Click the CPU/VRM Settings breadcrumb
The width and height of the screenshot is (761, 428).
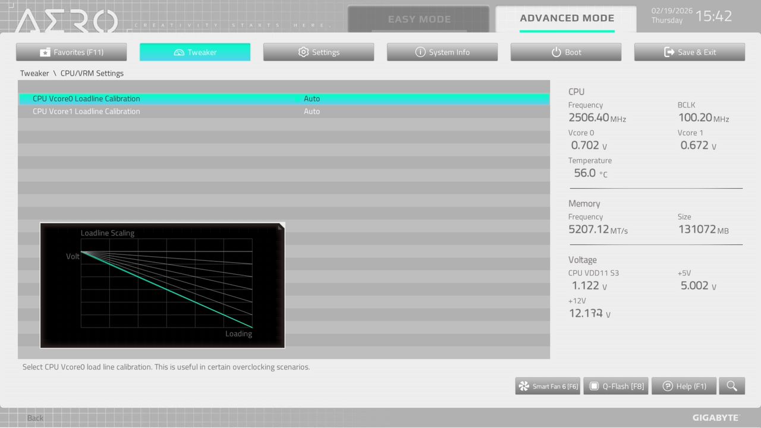(92, 73)
